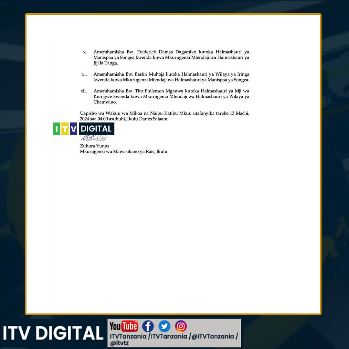Select paragraph about Frederick Damas Dagamiko
Viewport: 349px width, 349px height.
click(171, 58)
